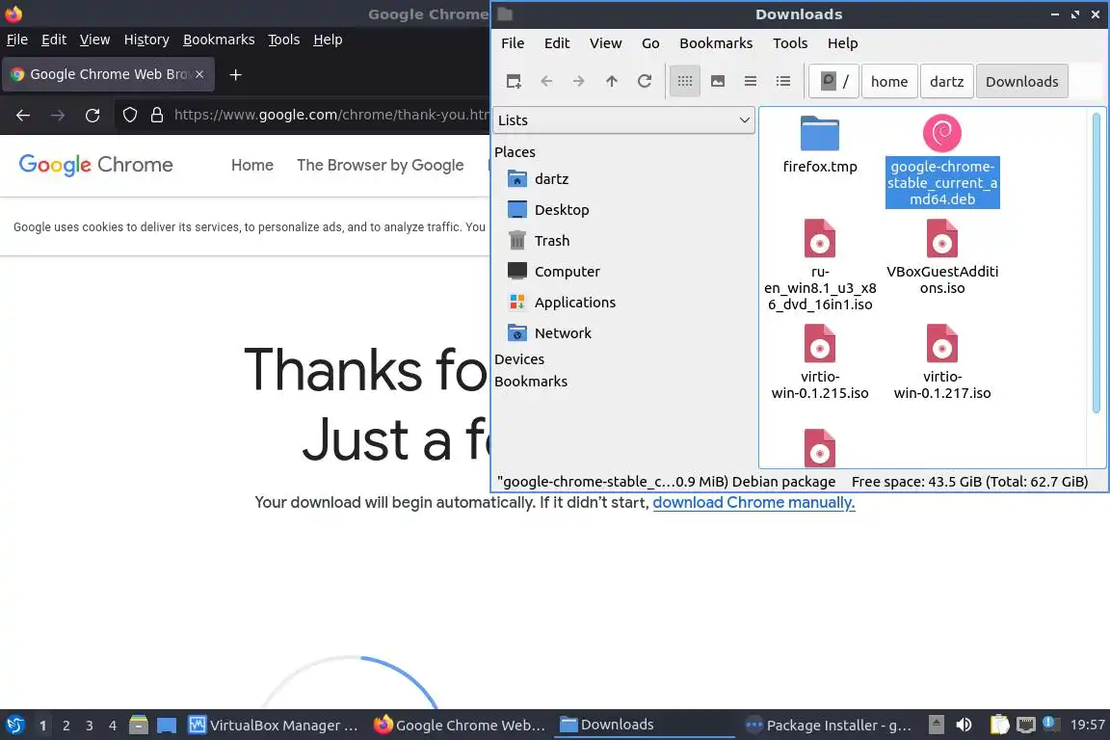Open the clipboard tray icon

pos(999,726)
